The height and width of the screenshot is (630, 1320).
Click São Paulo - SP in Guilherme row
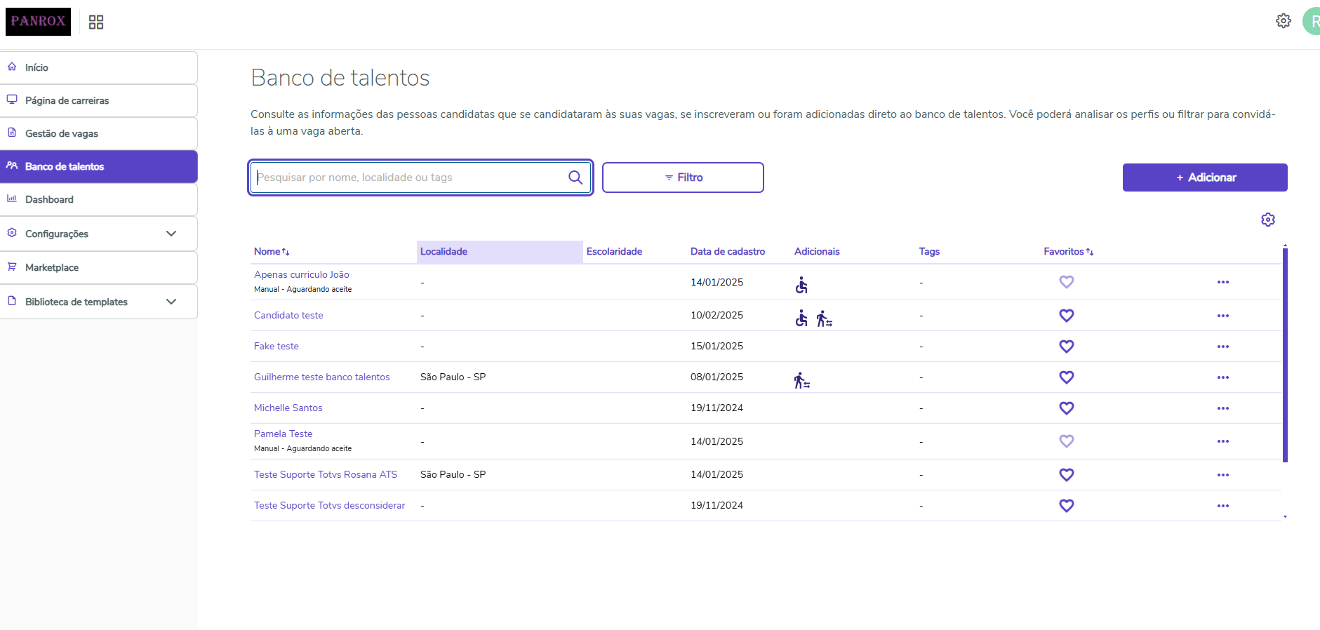pos(453,377)
